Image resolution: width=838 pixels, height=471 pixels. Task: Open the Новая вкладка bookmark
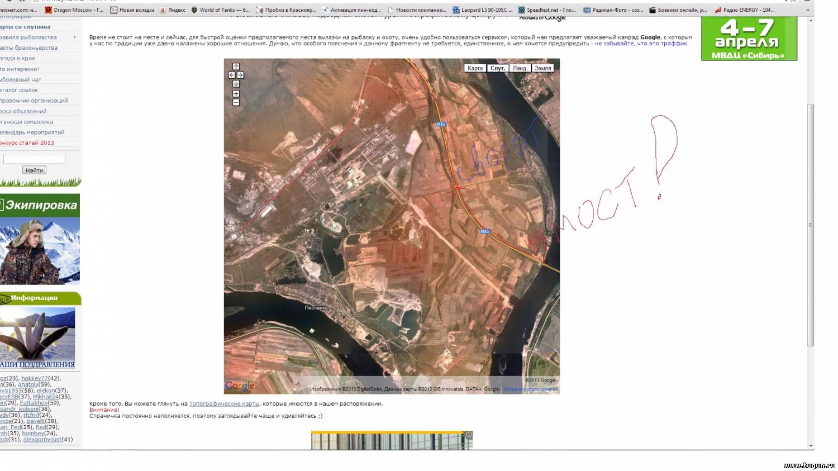pyautogui.click(x=132, y=10)
